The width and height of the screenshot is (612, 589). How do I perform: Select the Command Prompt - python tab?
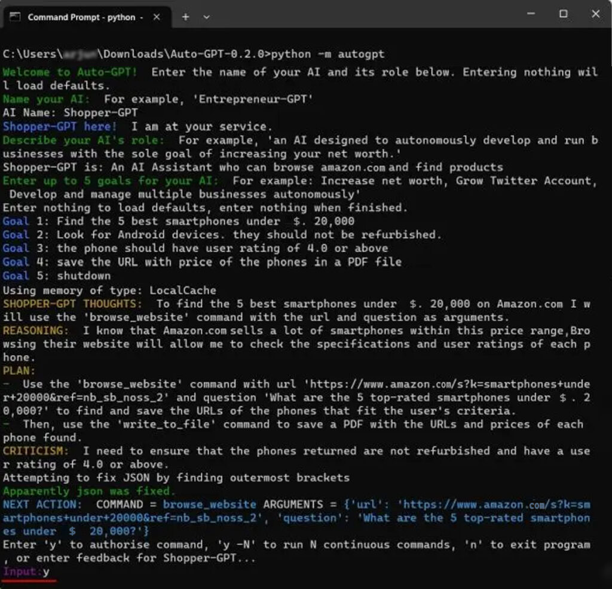click(84, 17)
